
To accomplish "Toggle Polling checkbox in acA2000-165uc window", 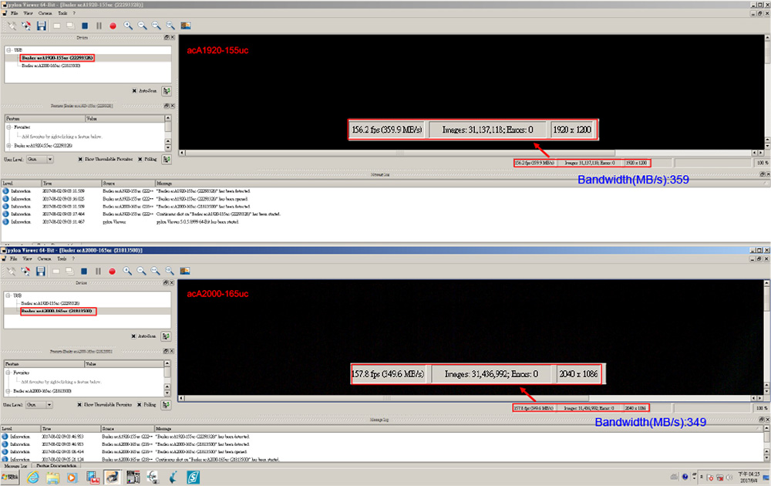I will coord(140,404).
